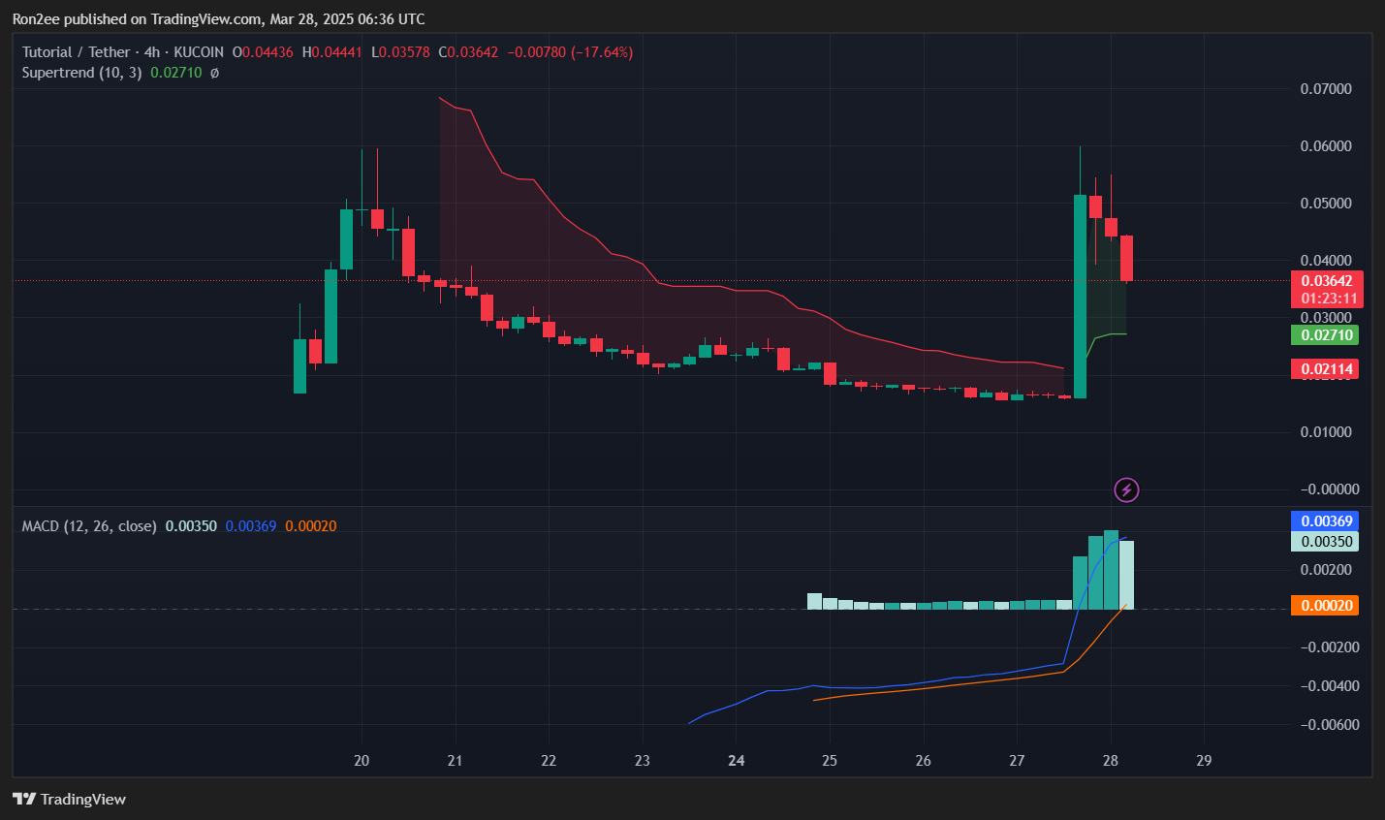Click the red price tag 0.02114
Viewport: 1385px width, 820px height.
pos(1325,369)
